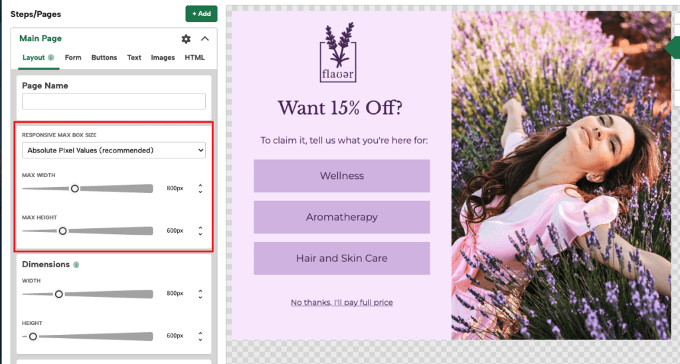
Task: Click the Dimensions info icon
Action: click(x=76, y=265)
